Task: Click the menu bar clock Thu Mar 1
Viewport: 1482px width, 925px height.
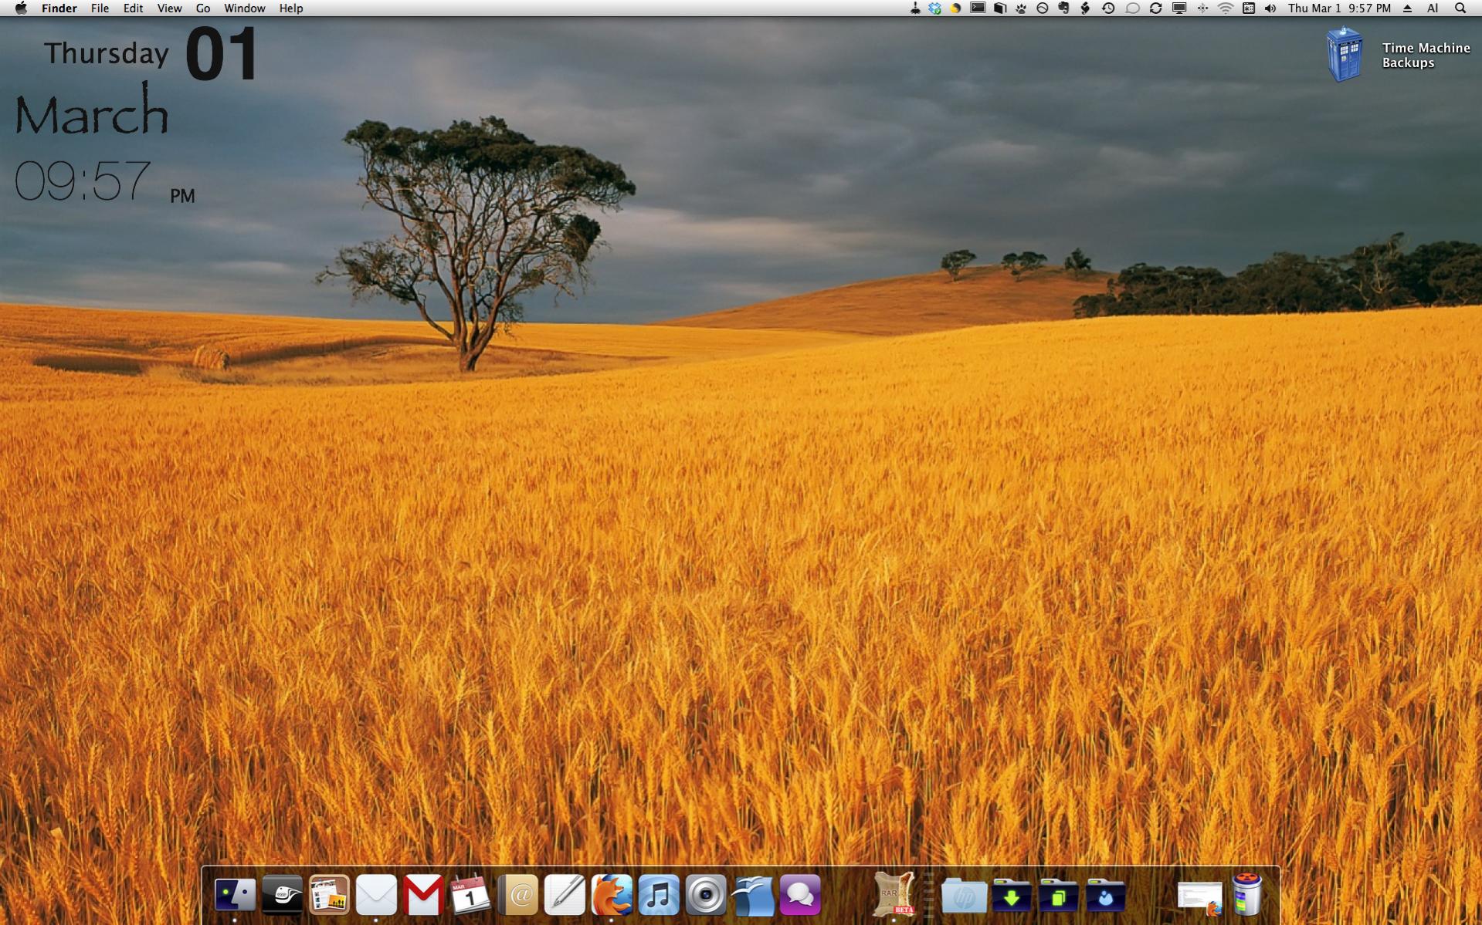Action: click(1339, 8)
